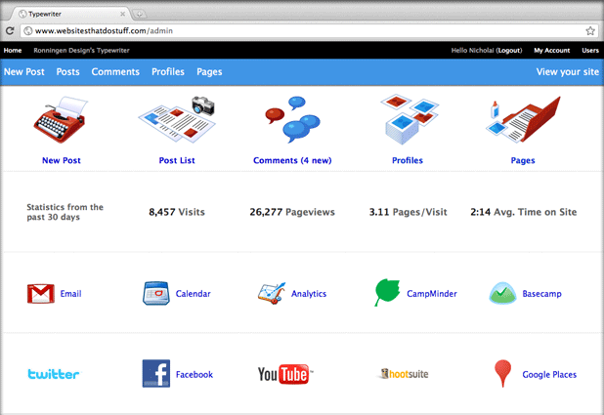Click the site info icon in address bar
Viewport: 604px width, 415px height.
[x=27, y=31]
